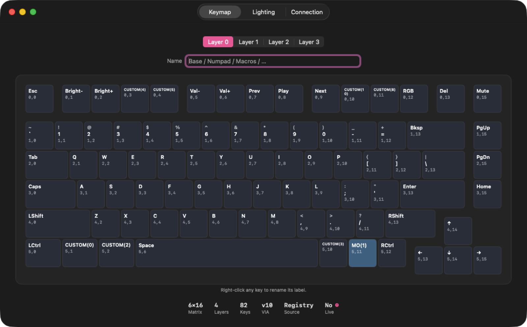Select the Bright+ key

(105, 99)
